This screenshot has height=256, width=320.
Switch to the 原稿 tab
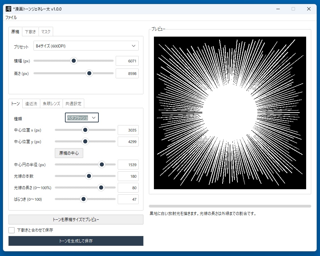(x=15, y=32)
